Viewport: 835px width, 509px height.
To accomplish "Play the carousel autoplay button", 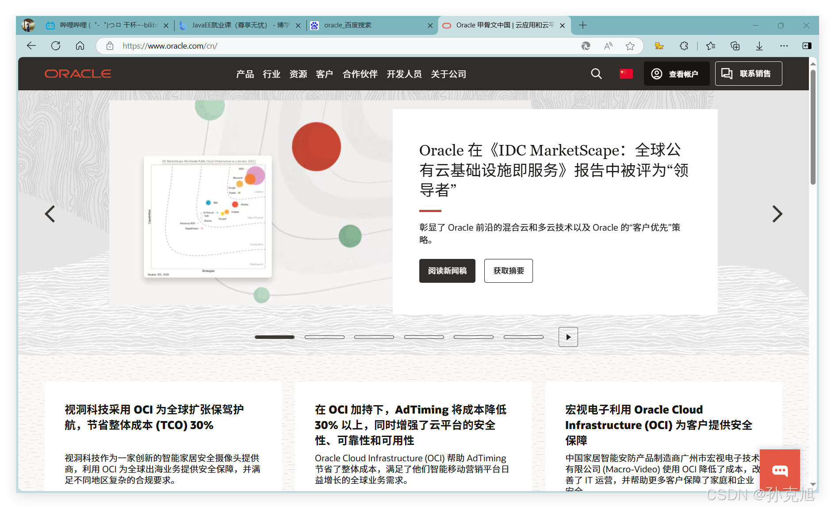I will (568, 337).
